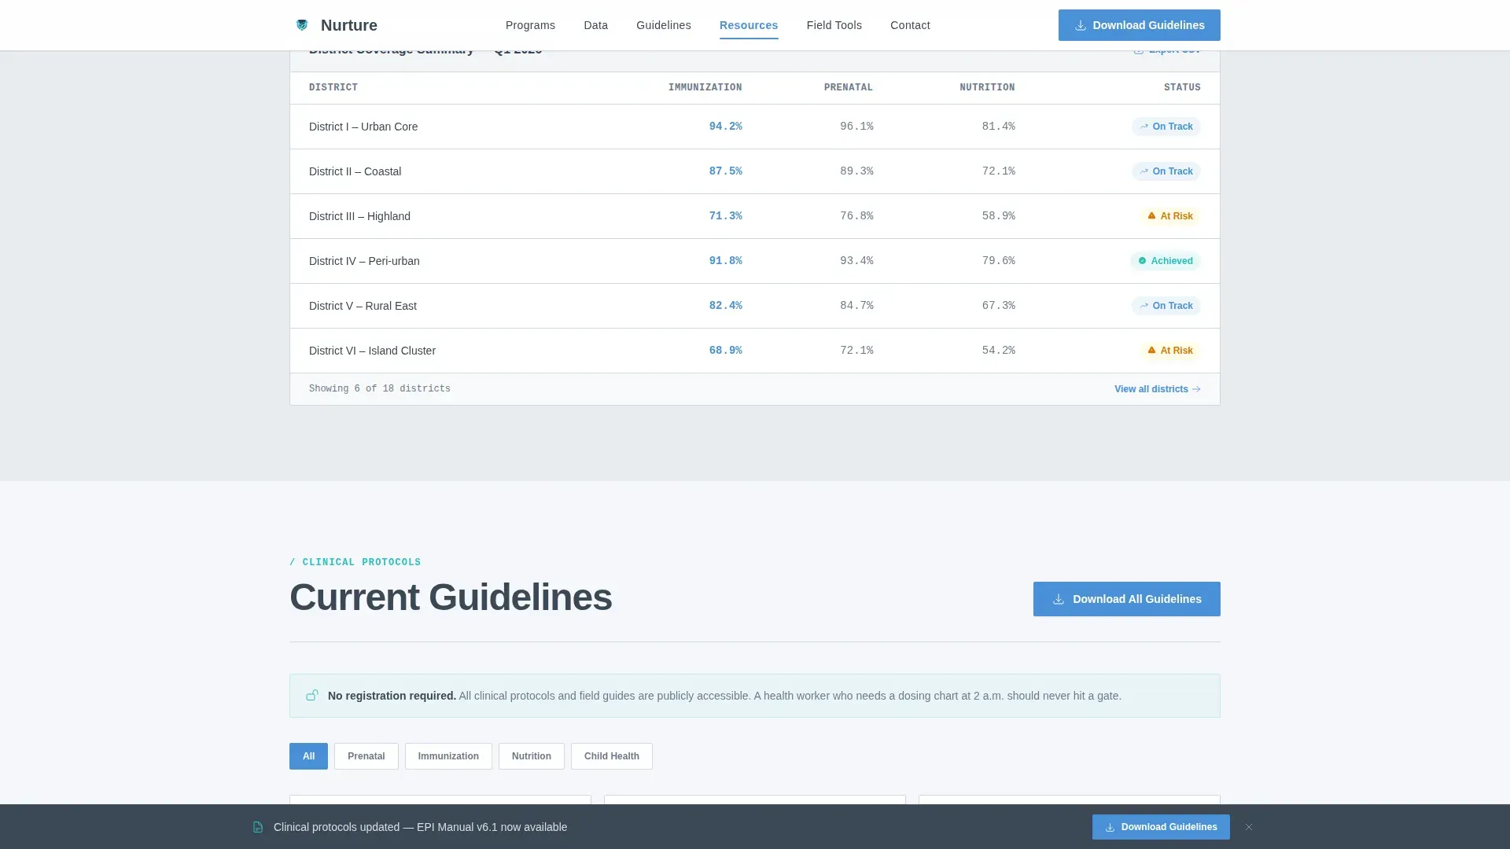Click document icon in bottom notification bar
The image size is (1510, 849).
tap(258, 827)
